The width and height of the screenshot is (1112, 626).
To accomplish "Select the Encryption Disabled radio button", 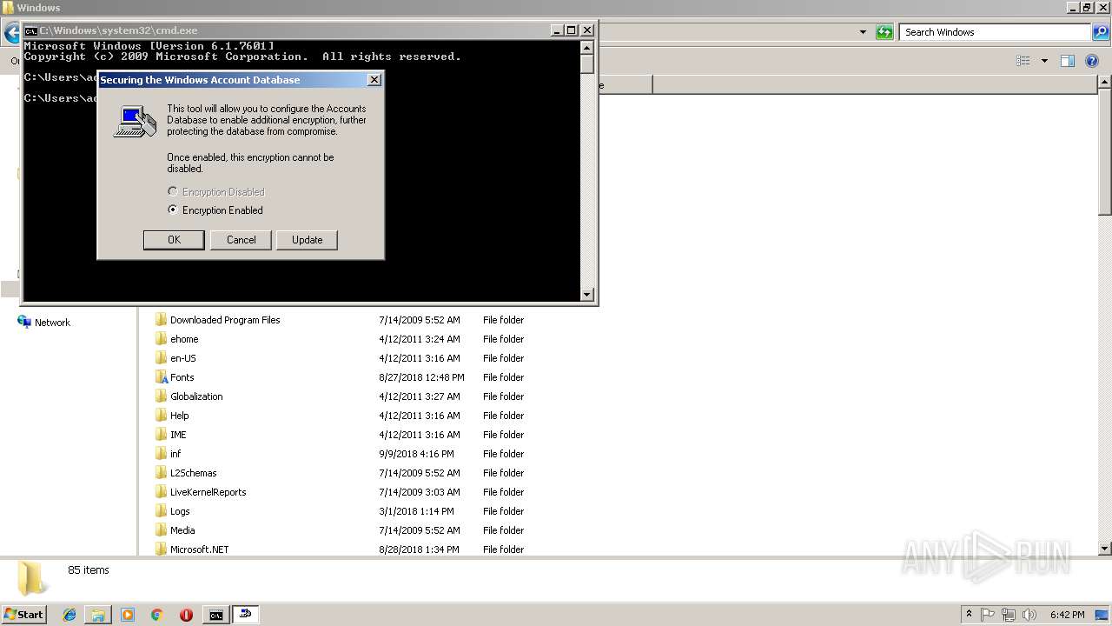I will point(173,191).
